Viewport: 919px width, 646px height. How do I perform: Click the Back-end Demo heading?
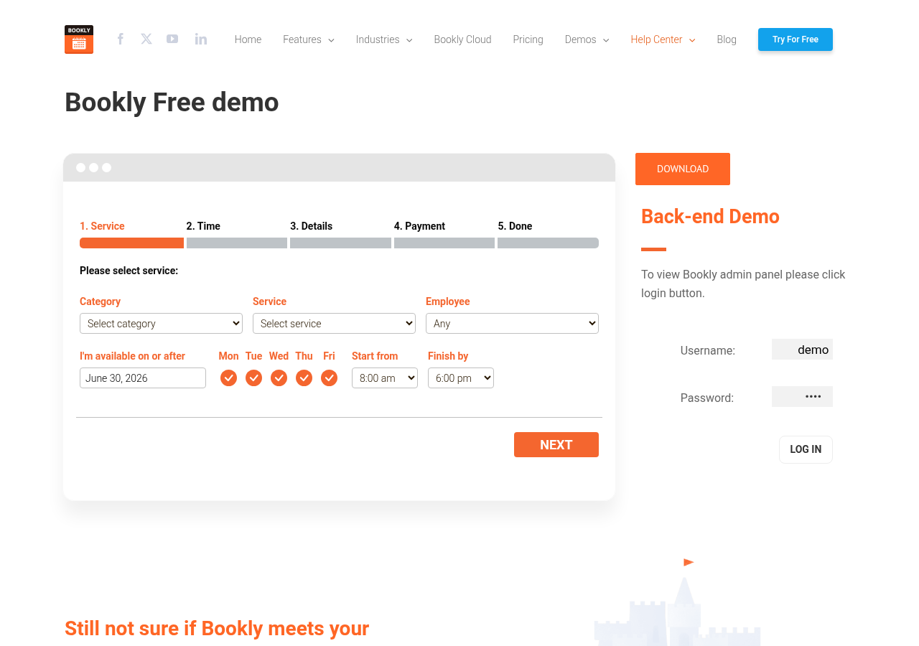click(x=710, y=216)
